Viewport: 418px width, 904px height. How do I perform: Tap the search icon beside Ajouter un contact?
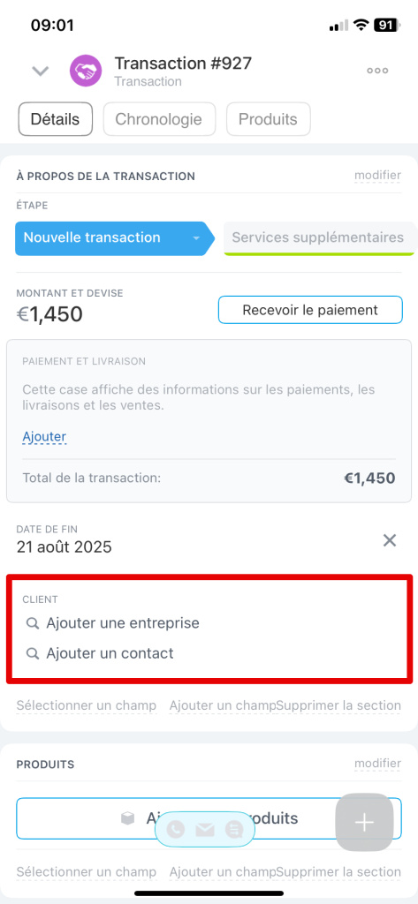click(x=33, y=653)
